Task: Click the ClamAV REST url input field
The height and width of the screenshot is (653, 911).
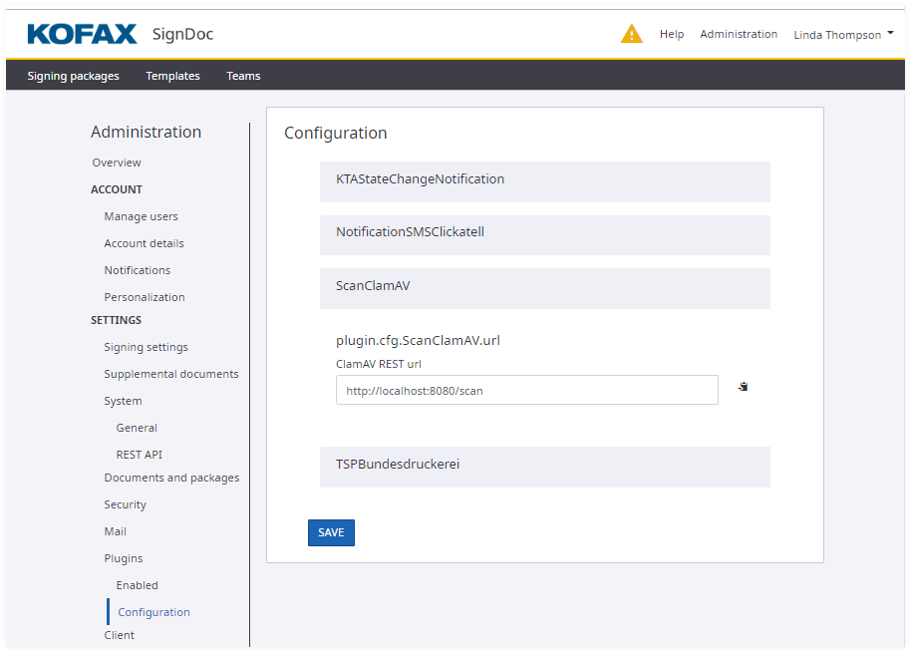Action: (526, 391)
